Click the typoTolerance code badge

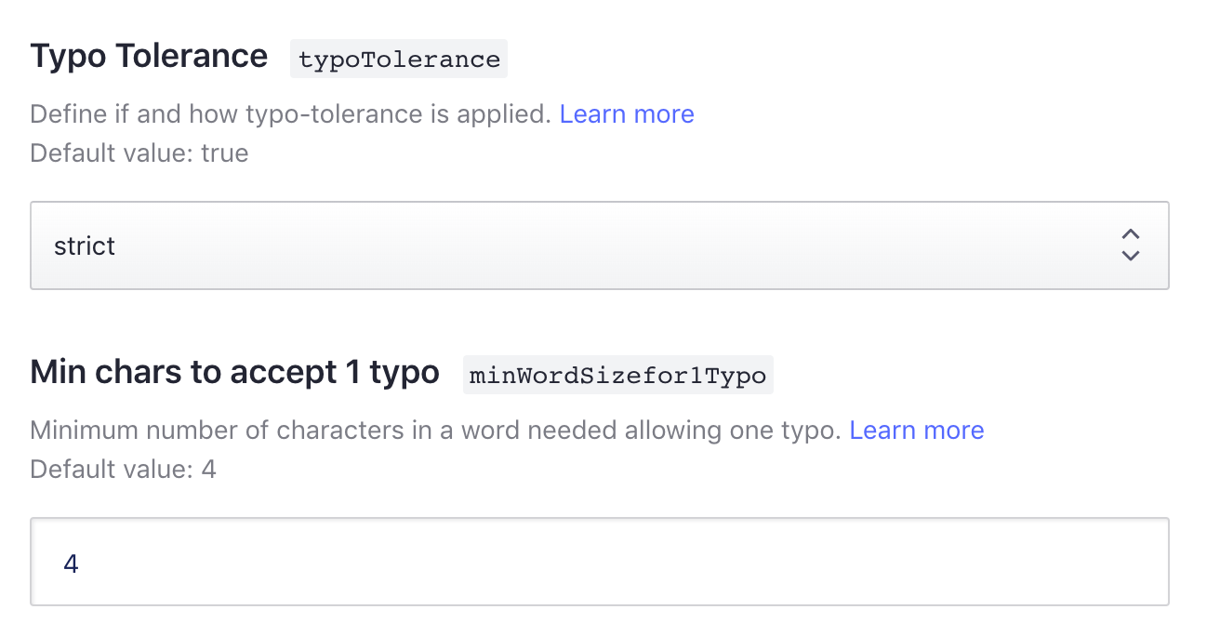(399, 60)
